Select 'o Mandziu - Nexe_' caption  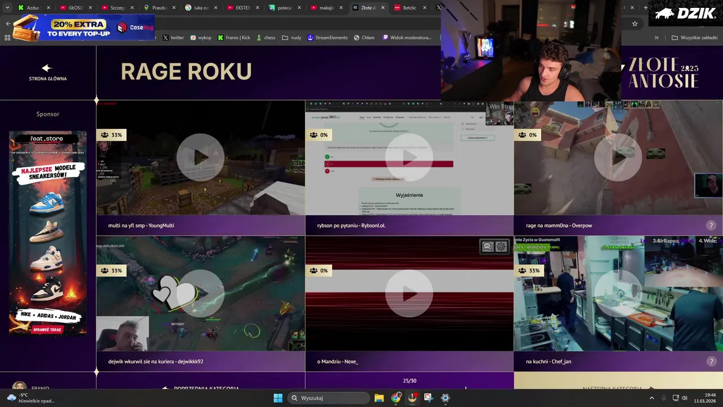(338, 361)
